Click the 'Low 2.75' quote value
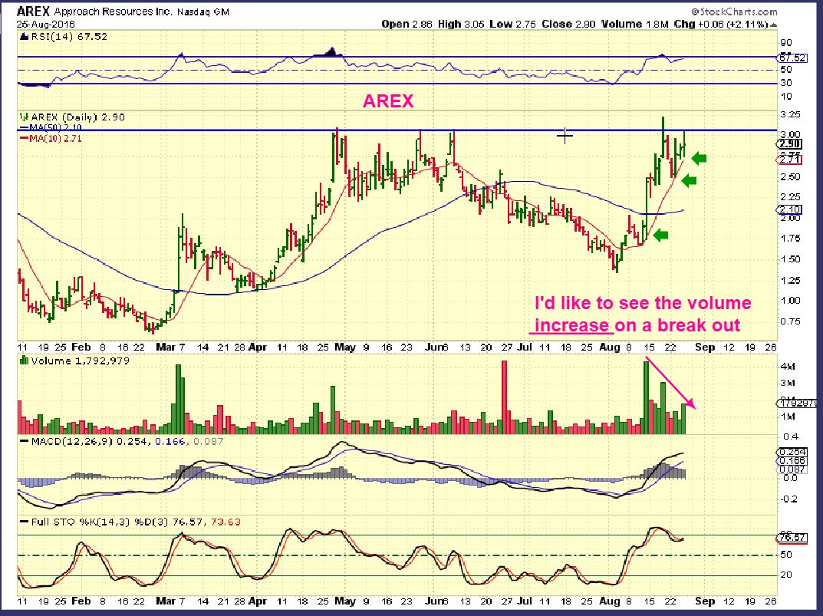This screenshot has width=823, height=616. click(x=513, y=24)
